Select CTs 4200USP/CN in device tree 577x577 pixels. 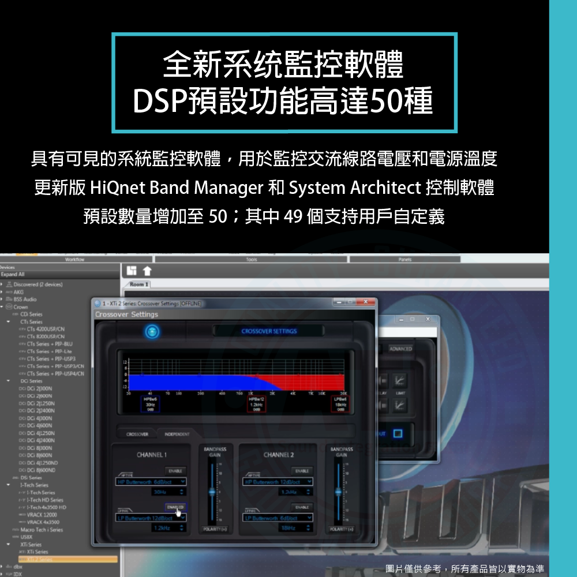point(45,329)
